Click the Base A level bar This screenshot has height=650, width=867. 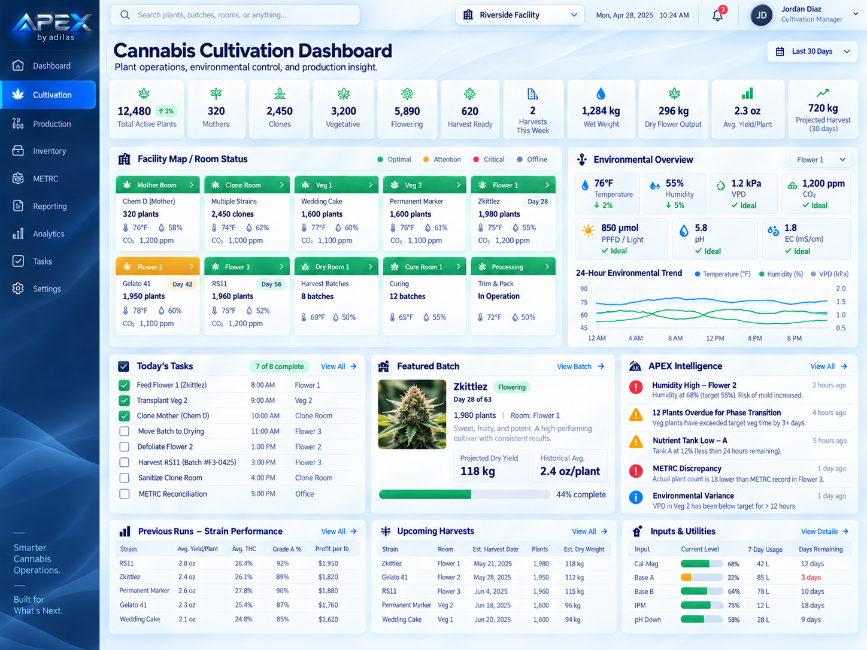pos(701,578)
